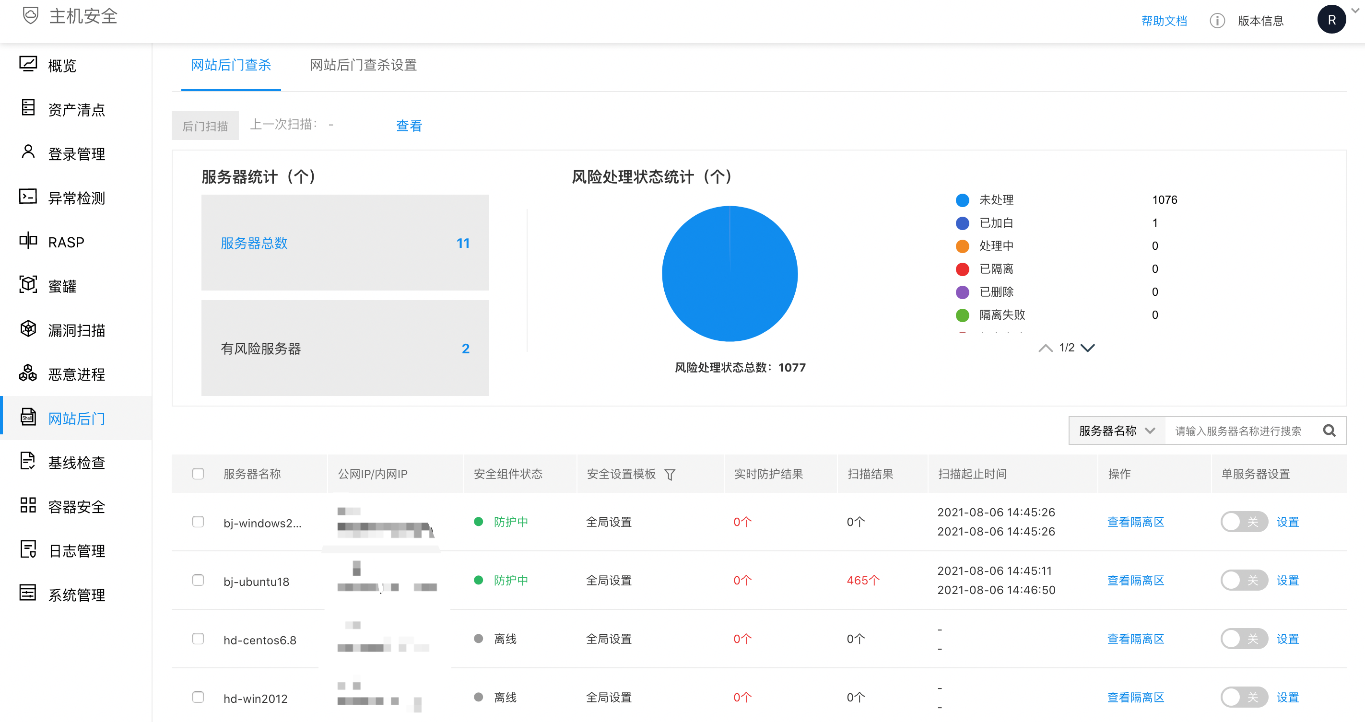Screen dimensions: 1365x722
Task: Click the 概览 monitor icon in the sidebar
Action: coord(28,64)
